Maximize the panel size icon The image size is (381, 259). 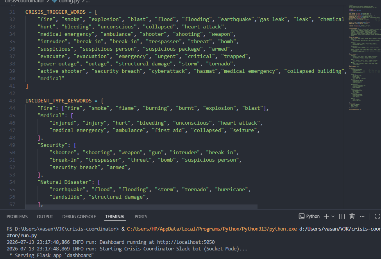[x=377, y=217]
